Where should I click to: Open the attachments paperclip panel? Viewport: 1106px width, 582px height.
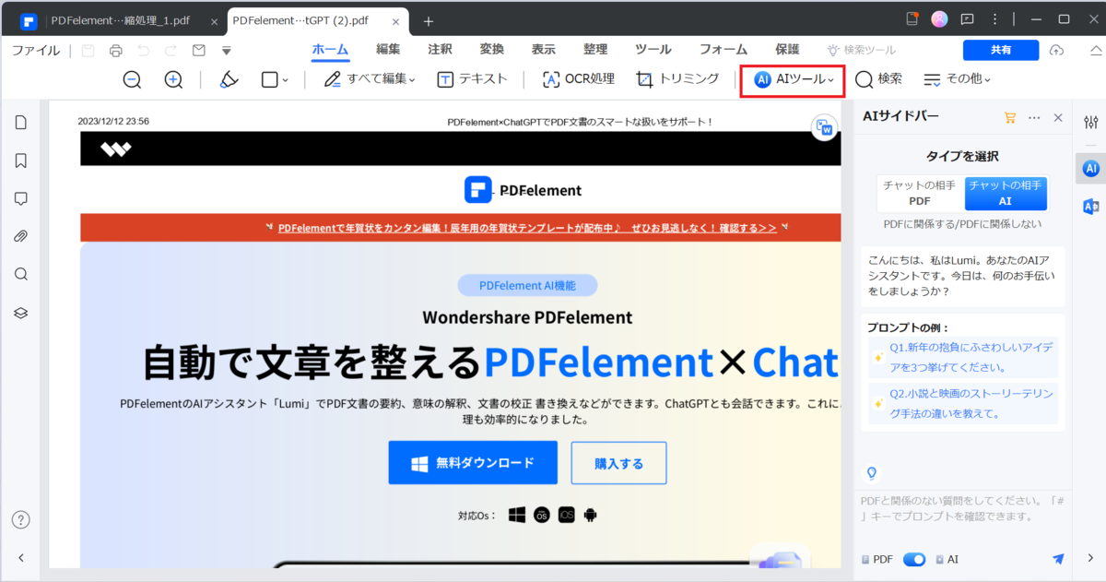point(20,236)
